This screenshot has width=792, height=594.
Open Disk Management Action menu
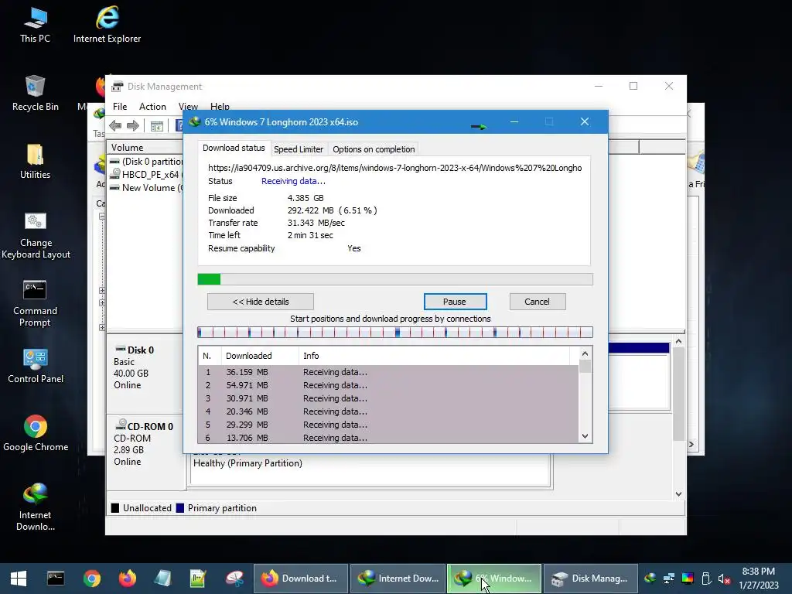(152, 107)
